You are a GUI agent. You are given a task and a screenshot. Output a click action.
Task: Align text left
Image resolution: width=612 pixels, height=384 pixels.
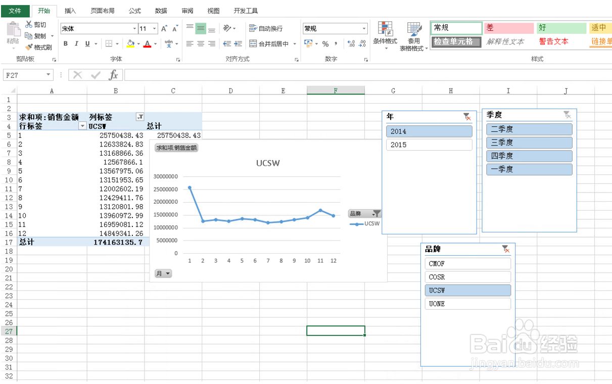190,44
